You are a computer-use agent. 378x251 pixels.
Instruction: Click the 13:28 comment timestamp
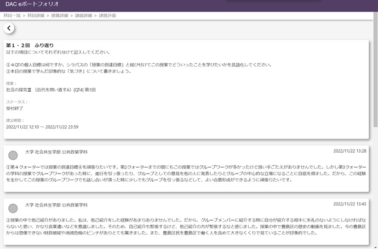tap(350, 150)
